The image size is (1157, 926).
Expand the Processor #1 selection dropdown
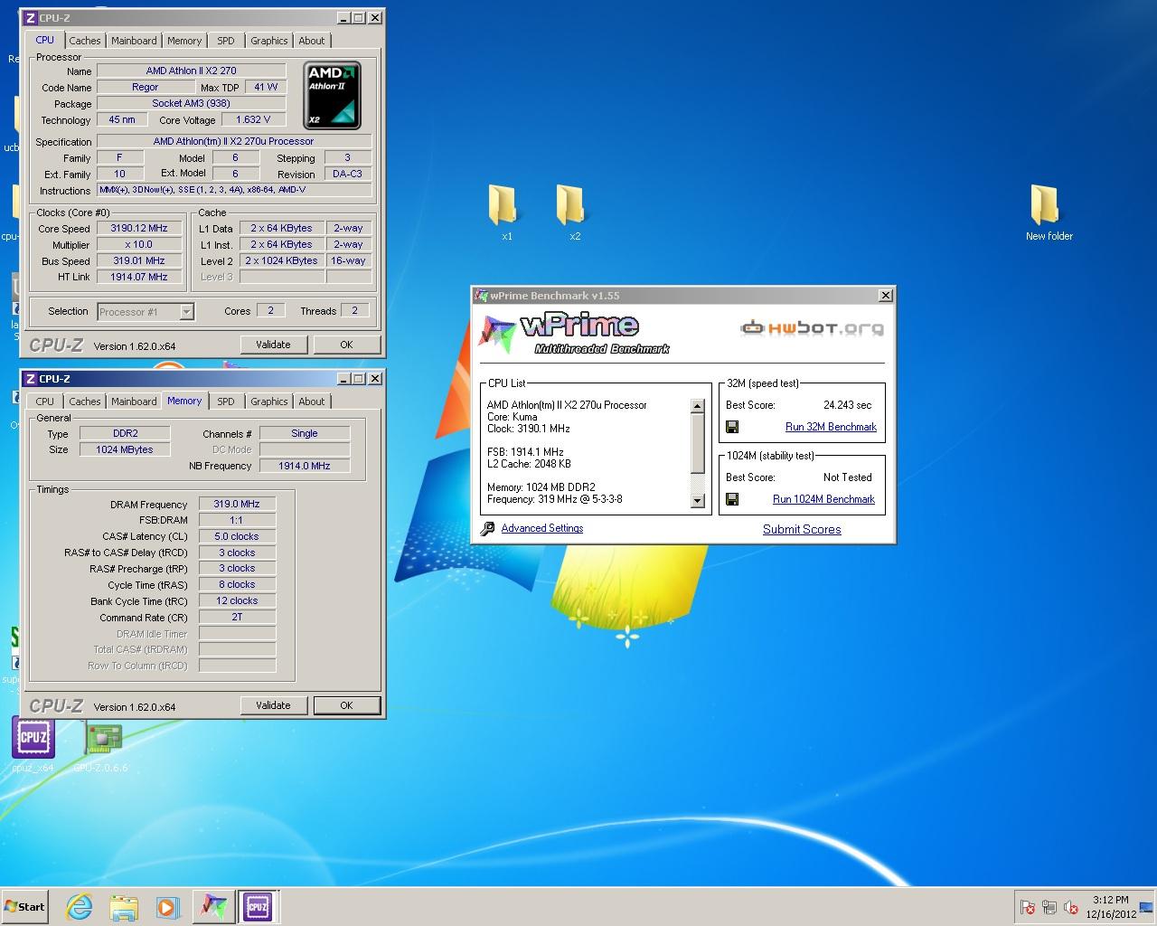[x=186, y=312]
